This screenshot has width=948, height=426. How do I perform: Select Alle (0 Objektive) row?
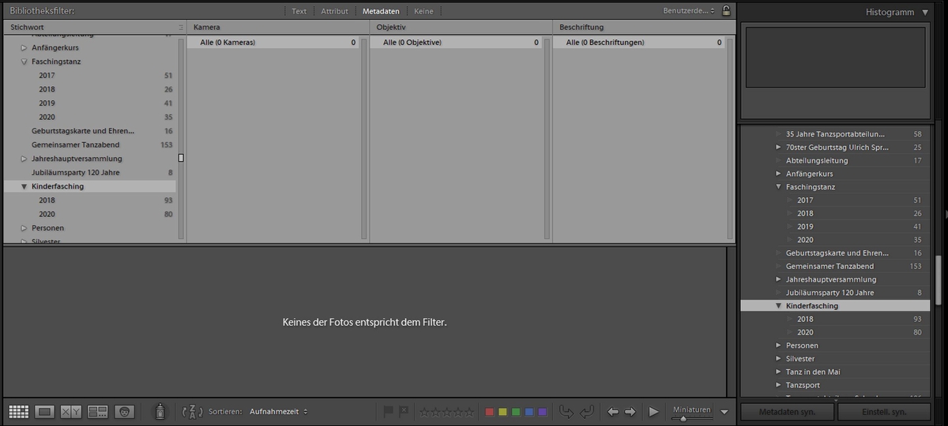(x=457, y=43)
